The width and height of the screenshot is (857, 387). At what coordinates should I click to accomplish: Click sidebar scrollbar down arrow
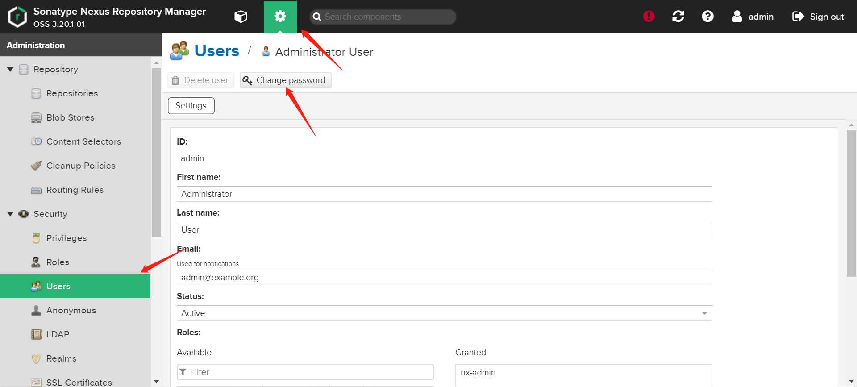point(156,382)
